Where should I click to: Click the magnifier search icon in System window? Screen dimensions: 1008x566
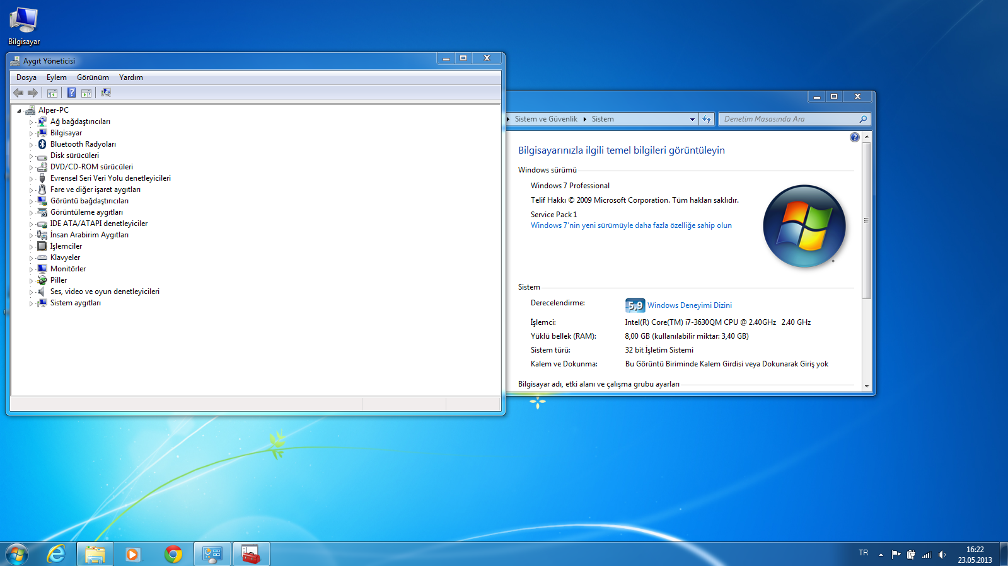tap(863, 119)
